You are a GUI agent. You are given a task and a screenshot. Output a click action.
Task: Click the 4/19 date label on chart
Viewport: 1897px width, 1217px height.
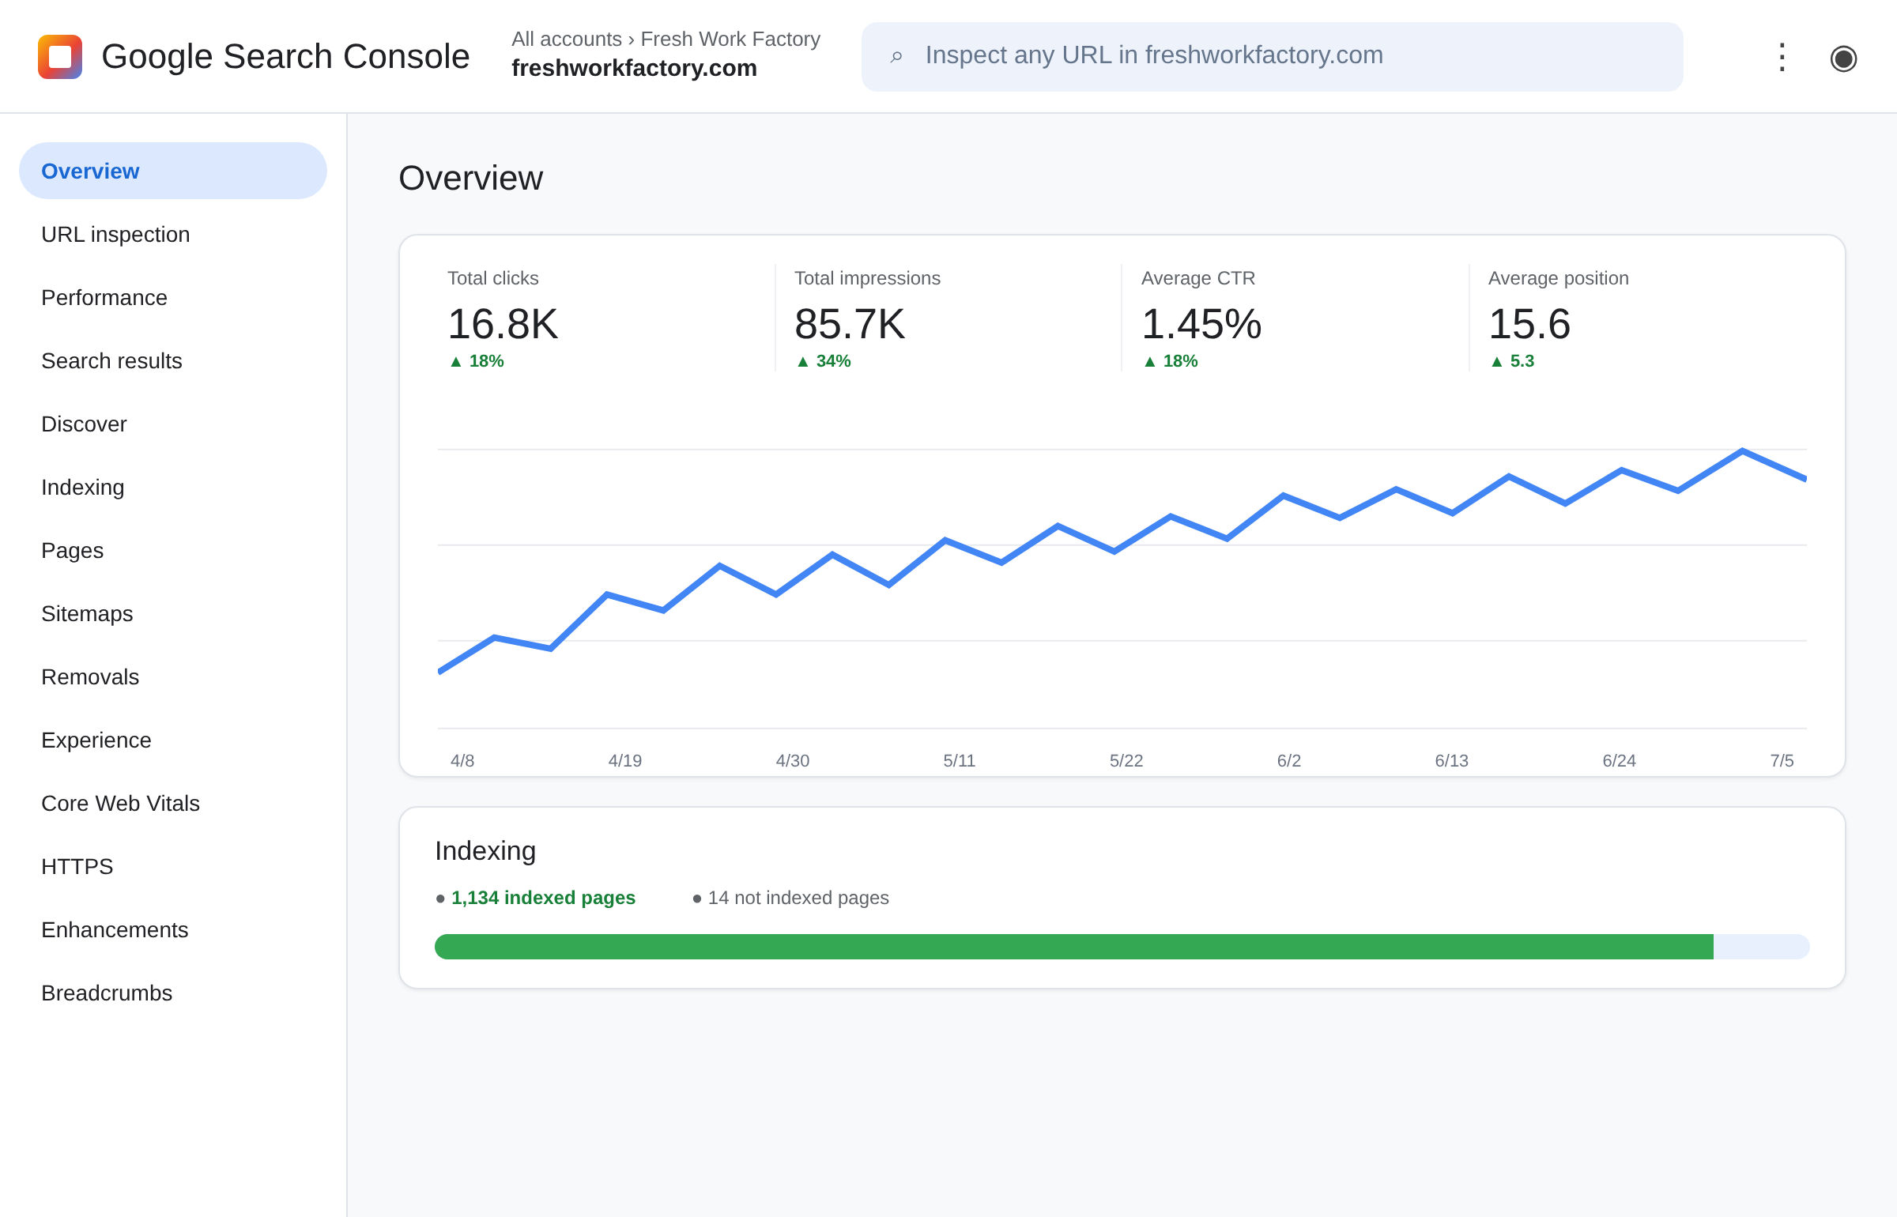(x=624, y=760)
